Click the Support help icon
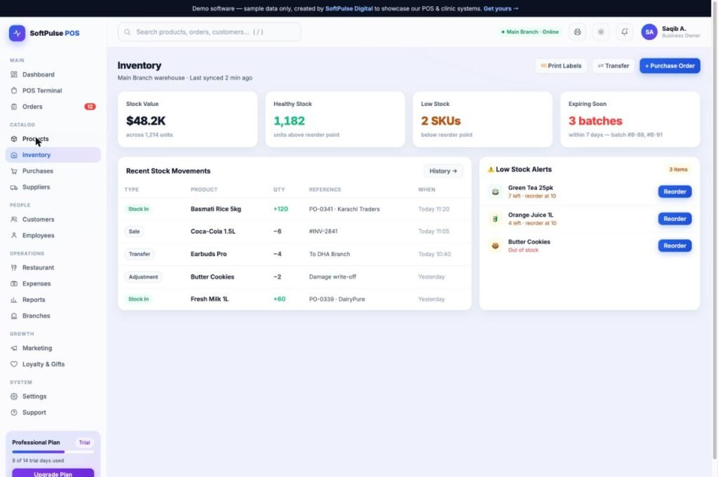The height and width of the screenshot is (477, 718). pos(14,412)
